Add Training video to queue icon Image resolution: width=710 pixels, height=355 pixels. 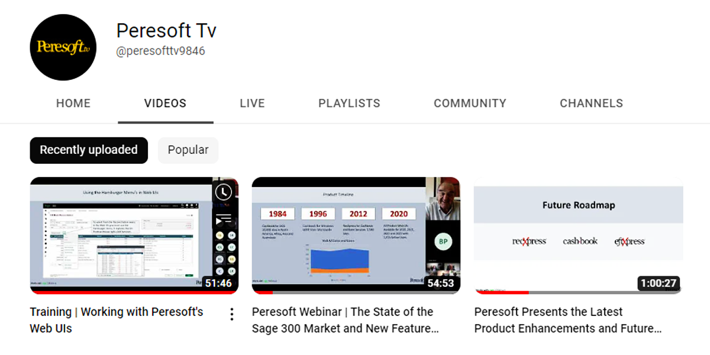224,220
